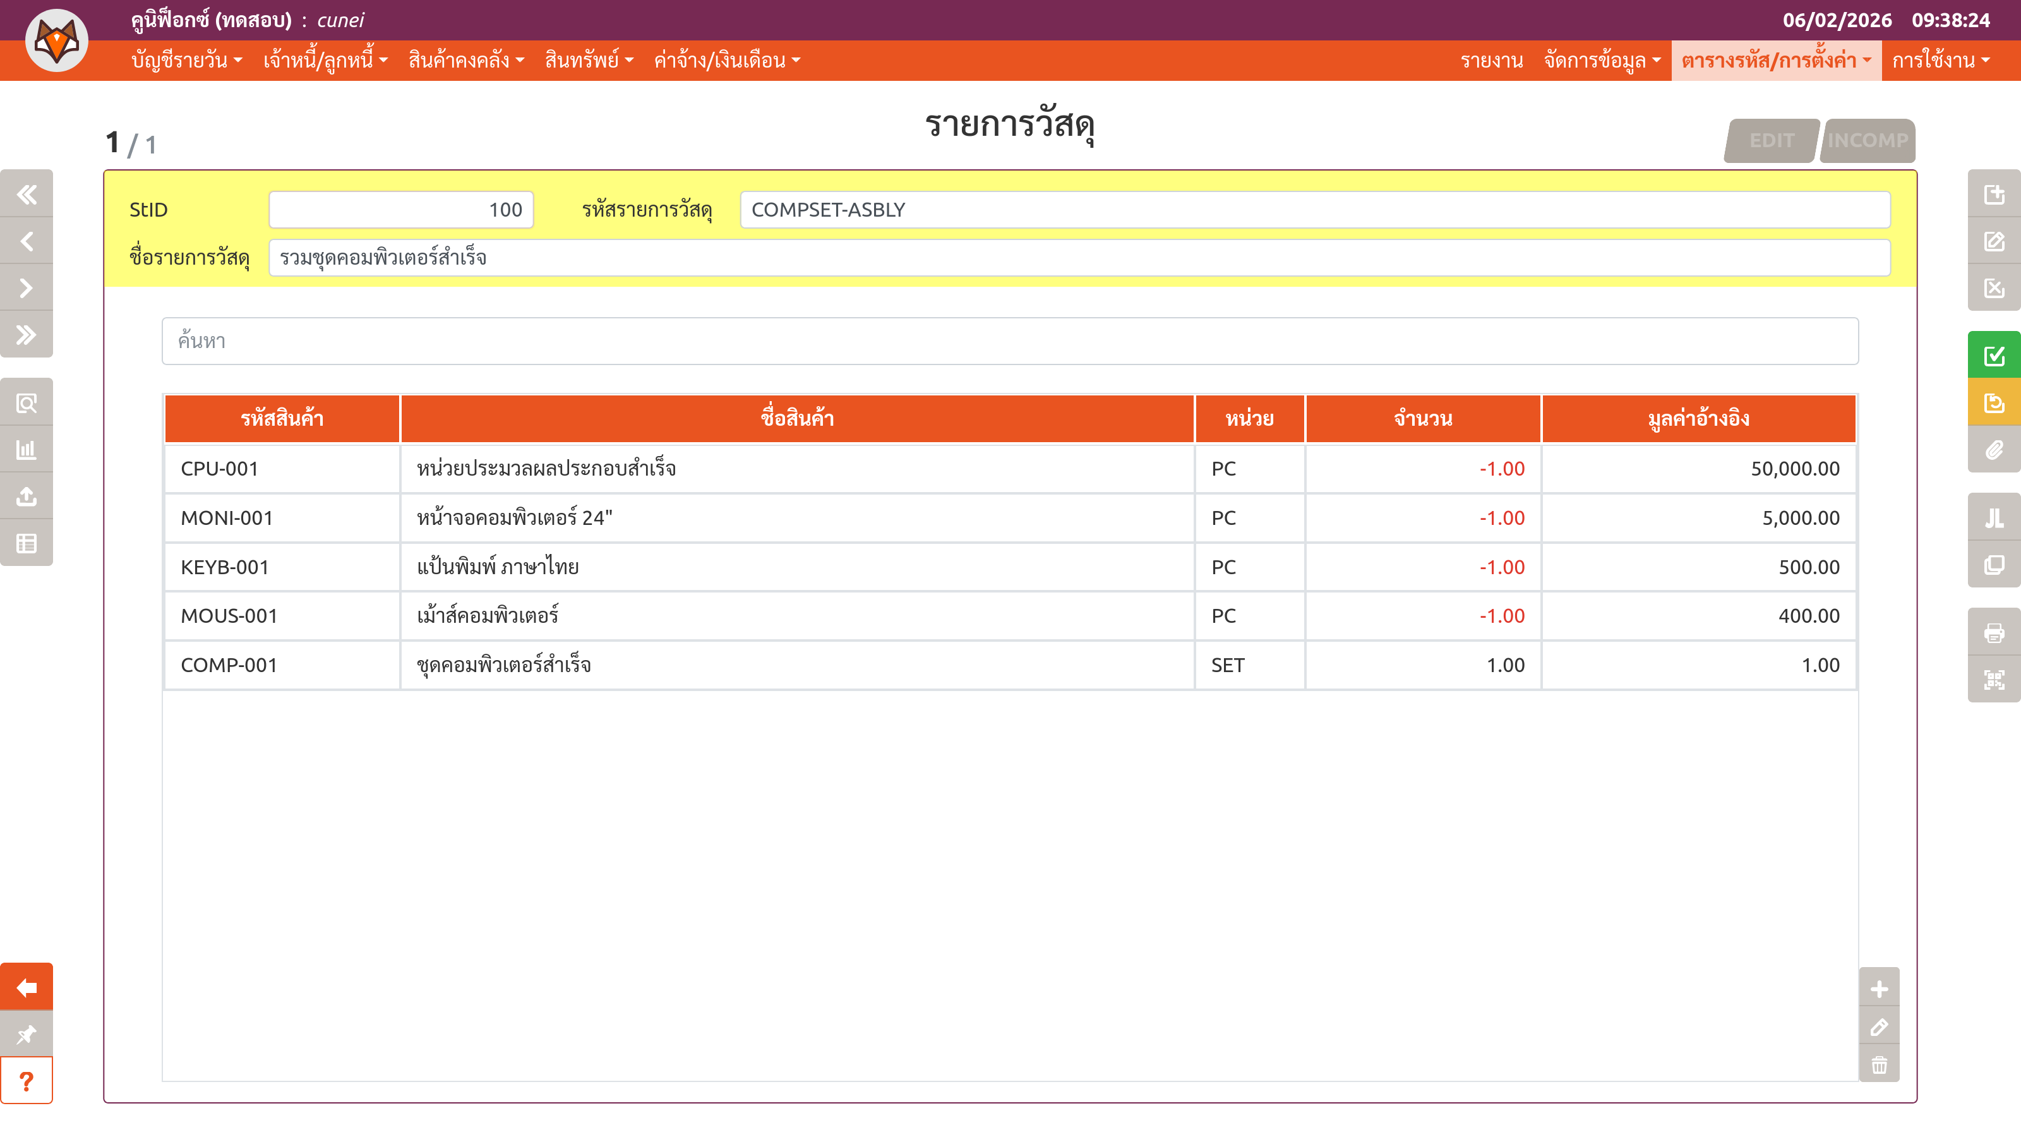Click the trash icon below the table
Viewport: 2021px width, 1137px height.
1879,1065
